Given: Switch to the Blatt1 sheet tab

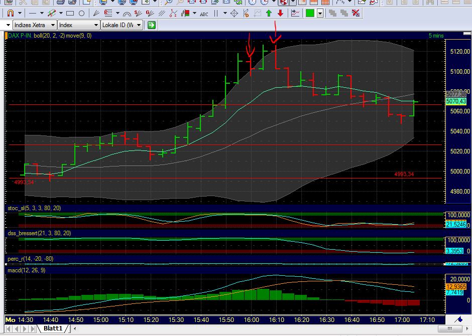Looking at the screenshot, I should click(53, 328).
